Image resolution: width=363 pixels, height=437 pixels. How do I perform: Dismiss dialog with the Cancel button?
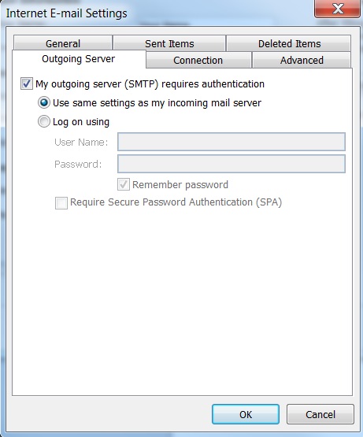point(320,414)
